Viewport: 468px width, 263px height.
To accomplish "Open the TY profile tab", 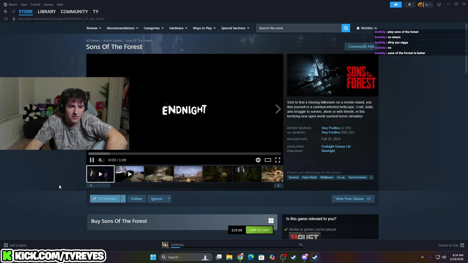I will [x=95, y=12].
